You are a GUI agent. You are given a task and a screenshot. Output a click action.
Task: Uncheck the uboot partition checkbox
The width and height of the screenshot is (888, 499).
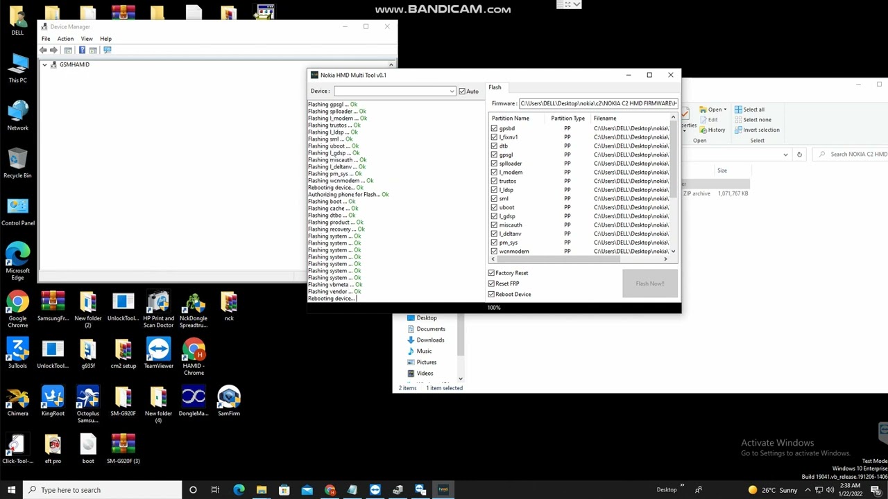pyautogui.click(x=494, y=207)
